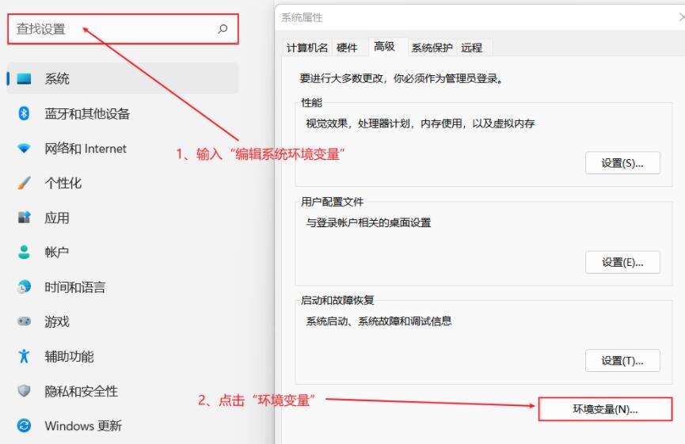The image size is (685, 444).
Task: Click the 要进行大多数更改 administrator notice text
Action: tap(401, 78)
